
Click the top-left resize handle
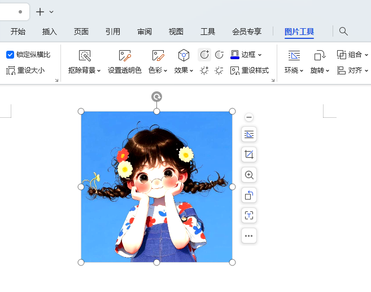point(81,111)
